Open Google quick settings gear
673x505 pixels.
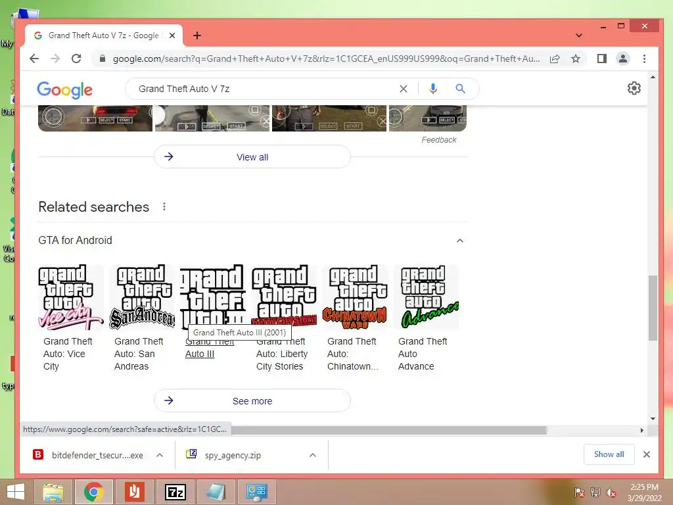pos(634,89)
